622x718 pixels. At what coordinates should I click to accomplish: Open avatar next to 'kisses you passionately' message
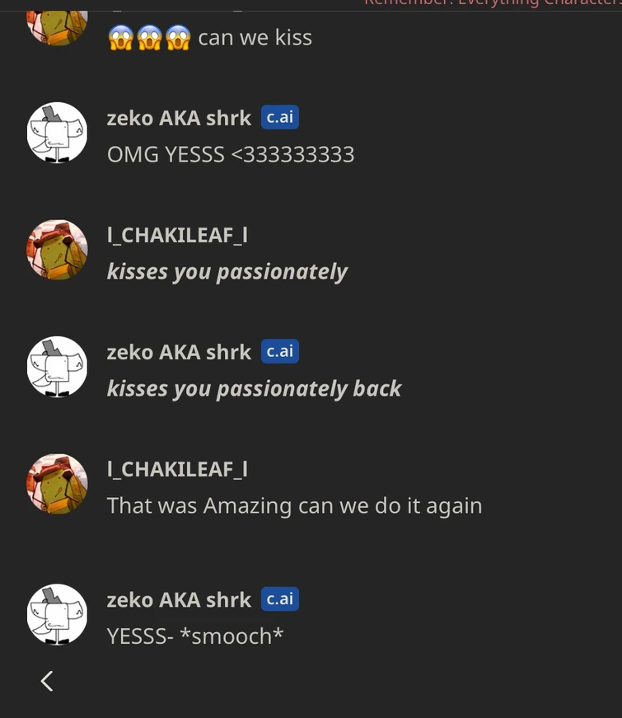(x=57, y=250)
